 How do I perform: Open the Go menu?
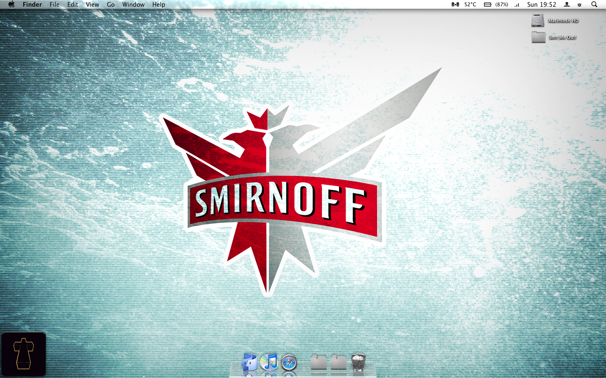(x=111, y=5)
